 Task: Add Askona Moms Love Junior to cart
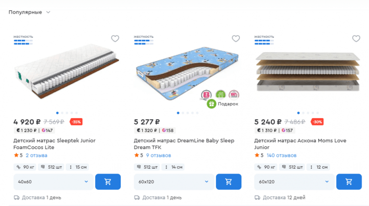point(349,181)
